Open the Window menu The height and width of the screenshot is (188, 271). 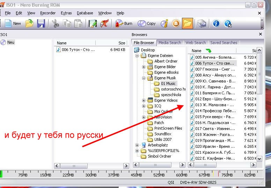coord(105,13)
